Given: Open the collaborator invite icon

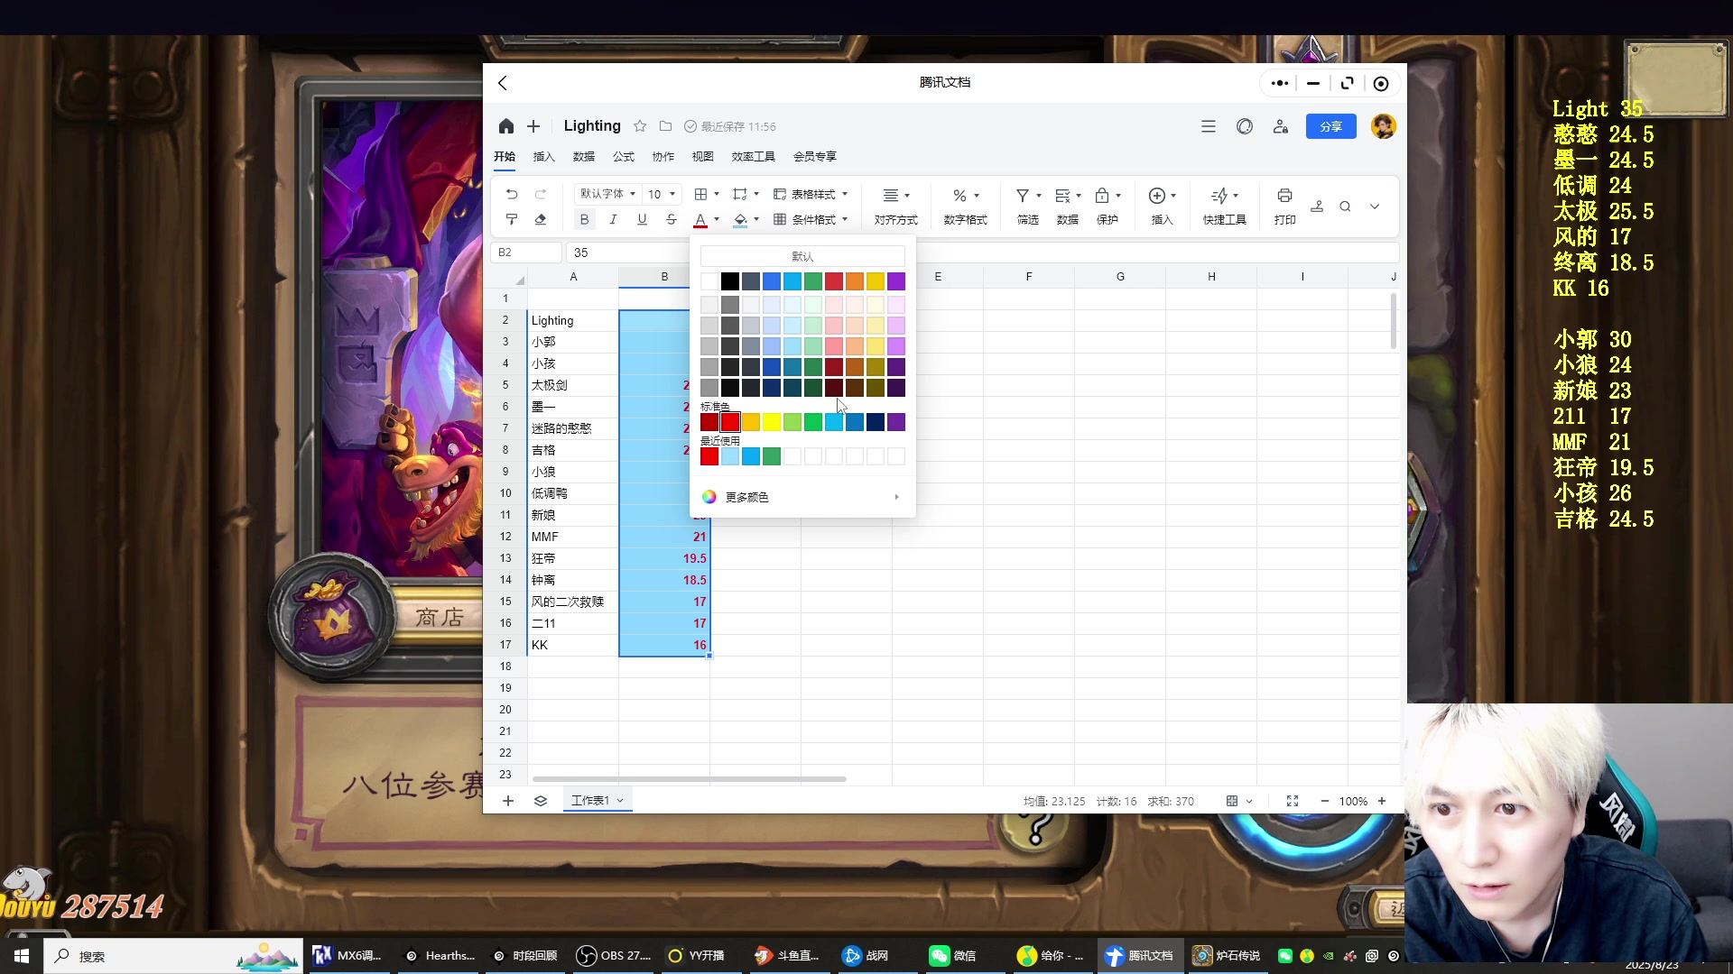Looking at the screenshot, I should coord(1281,126).
